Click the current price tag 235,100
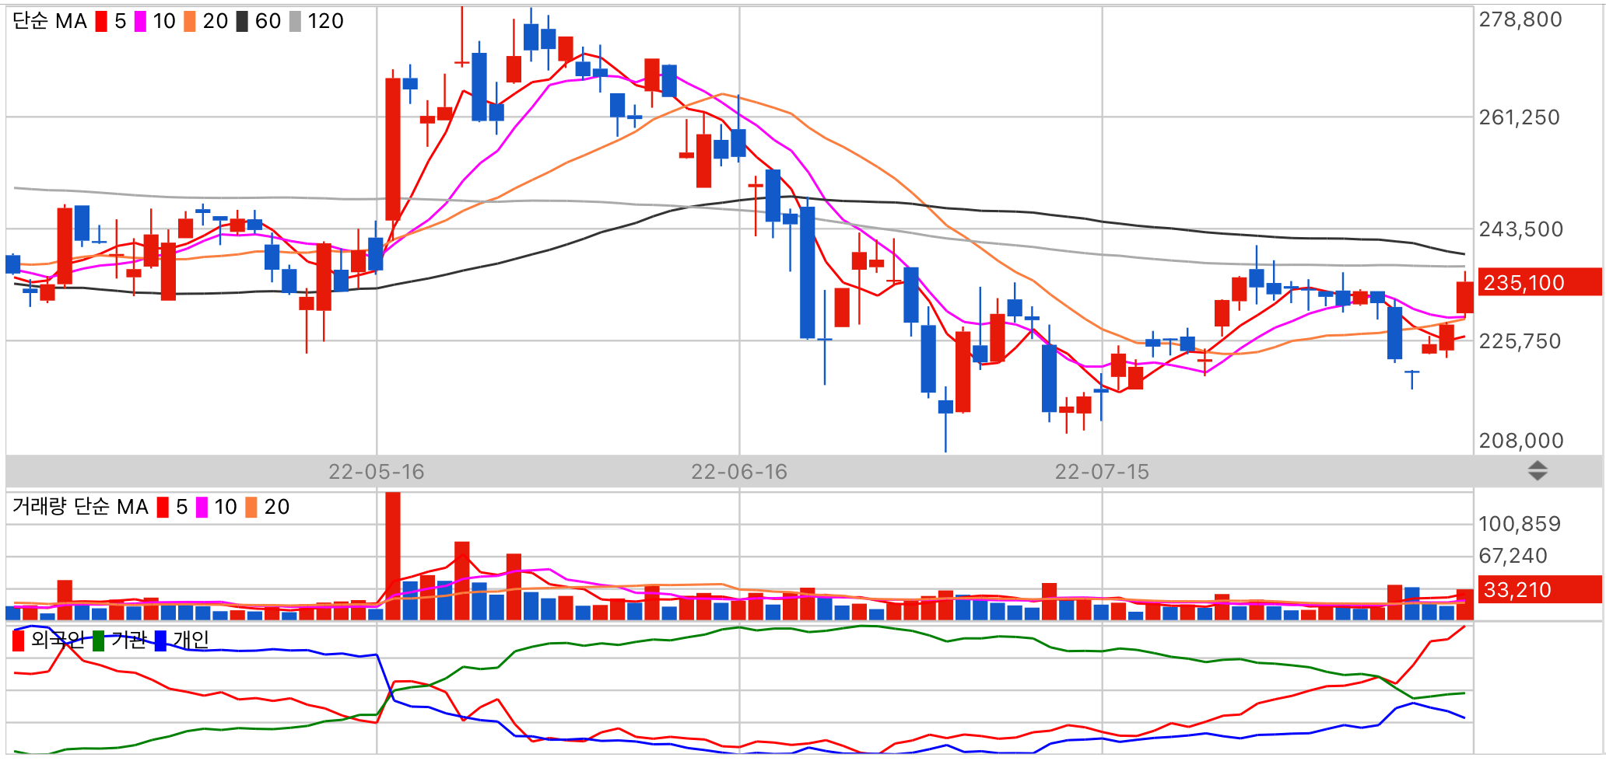Viewport: 1606px width, 761px height. [1539, 282]
